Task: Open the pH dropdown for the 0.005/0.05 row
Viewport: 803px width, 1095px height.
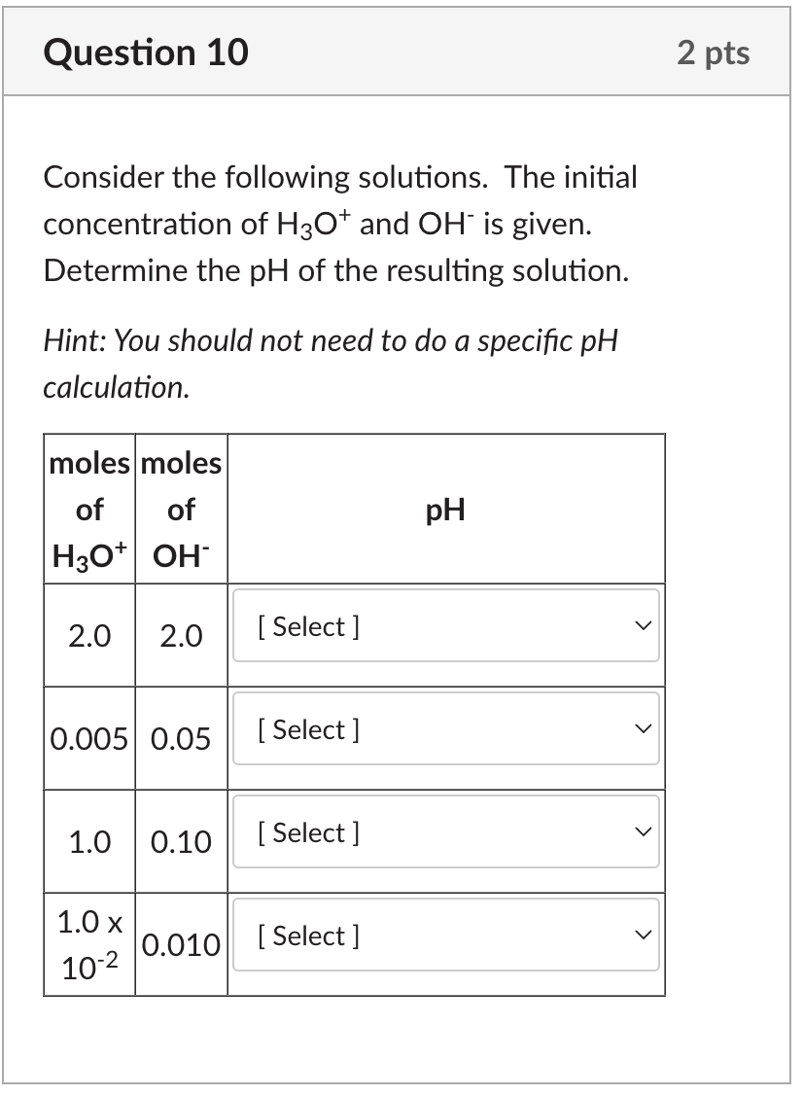Action: click(x=445, y=729)
